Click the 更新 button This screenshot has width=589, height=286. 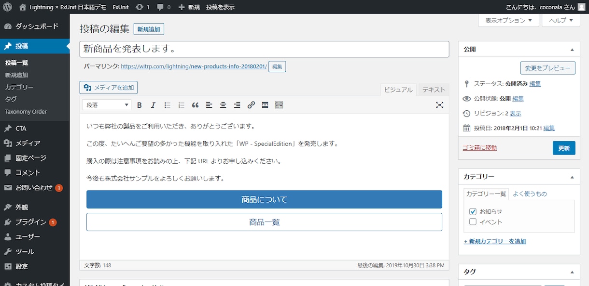click(x=564, y=148)
